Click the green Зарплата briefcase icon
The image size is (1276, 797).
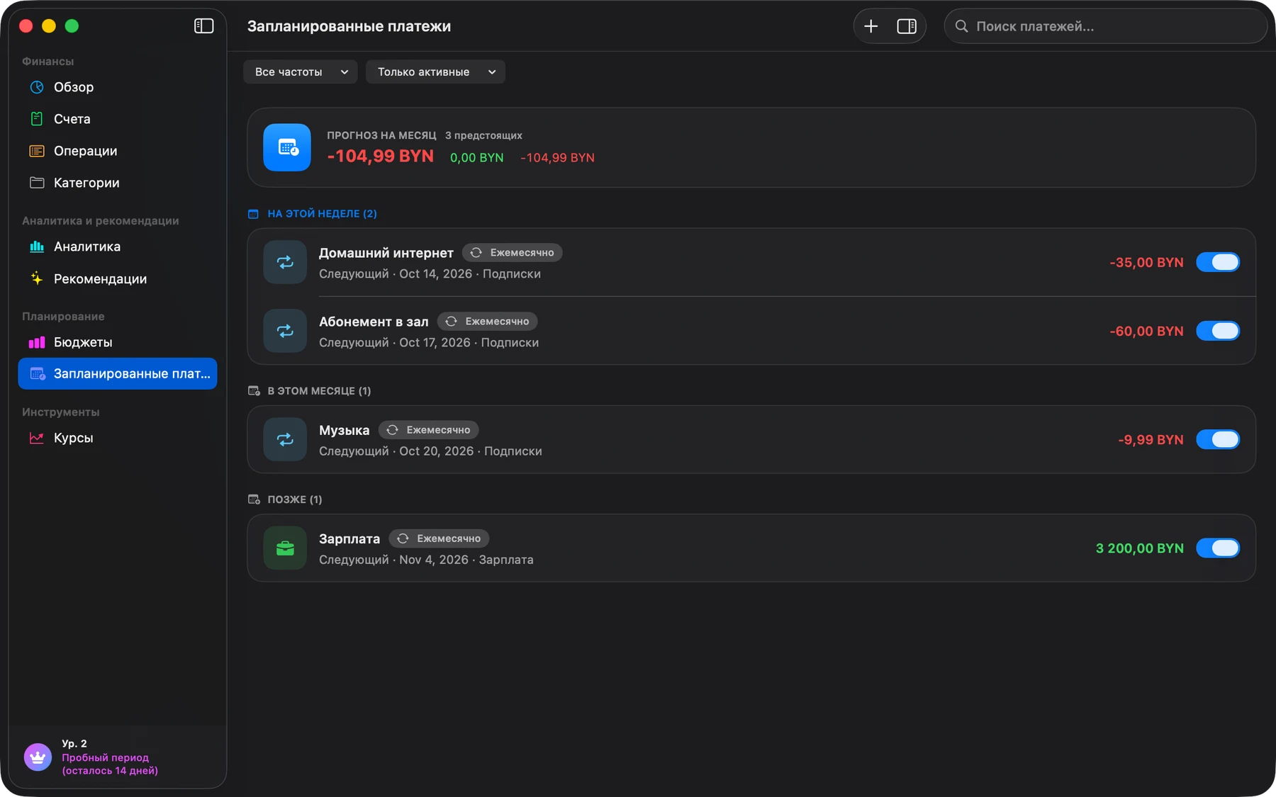285,548
